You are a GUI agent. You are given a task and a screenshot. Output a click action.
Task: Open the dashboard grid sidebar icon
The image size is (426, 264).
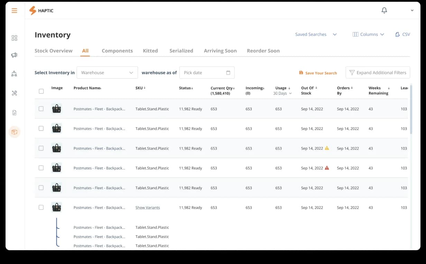14,38
